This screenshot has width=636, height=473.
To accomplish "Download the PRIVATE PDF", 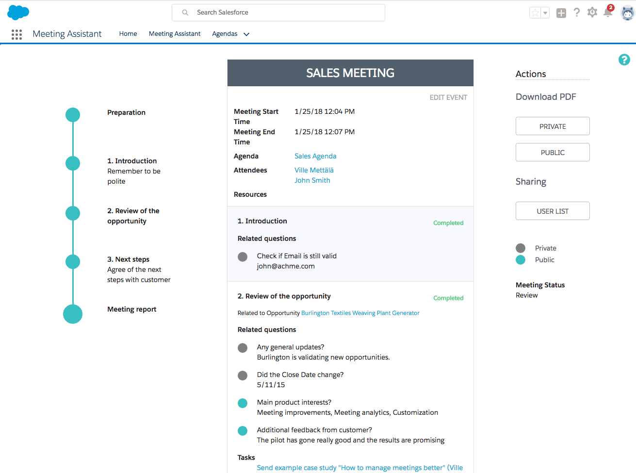I will point(553,126).
